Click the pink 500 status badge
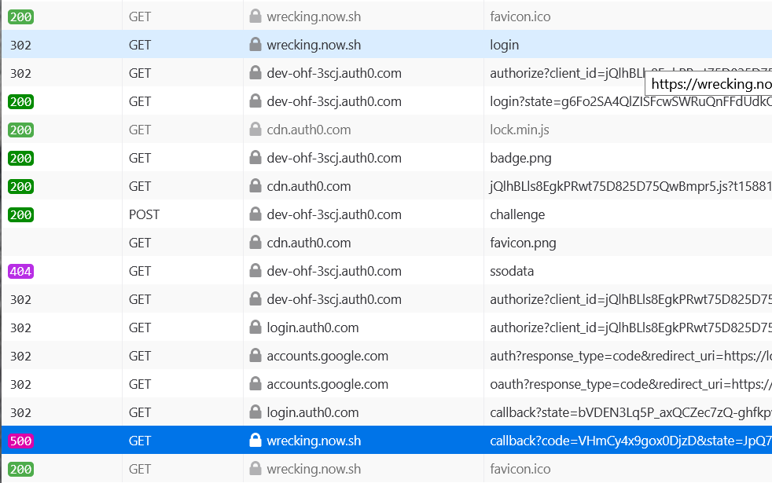The width and height of the screenshot is (772, 483). [20, 441]
